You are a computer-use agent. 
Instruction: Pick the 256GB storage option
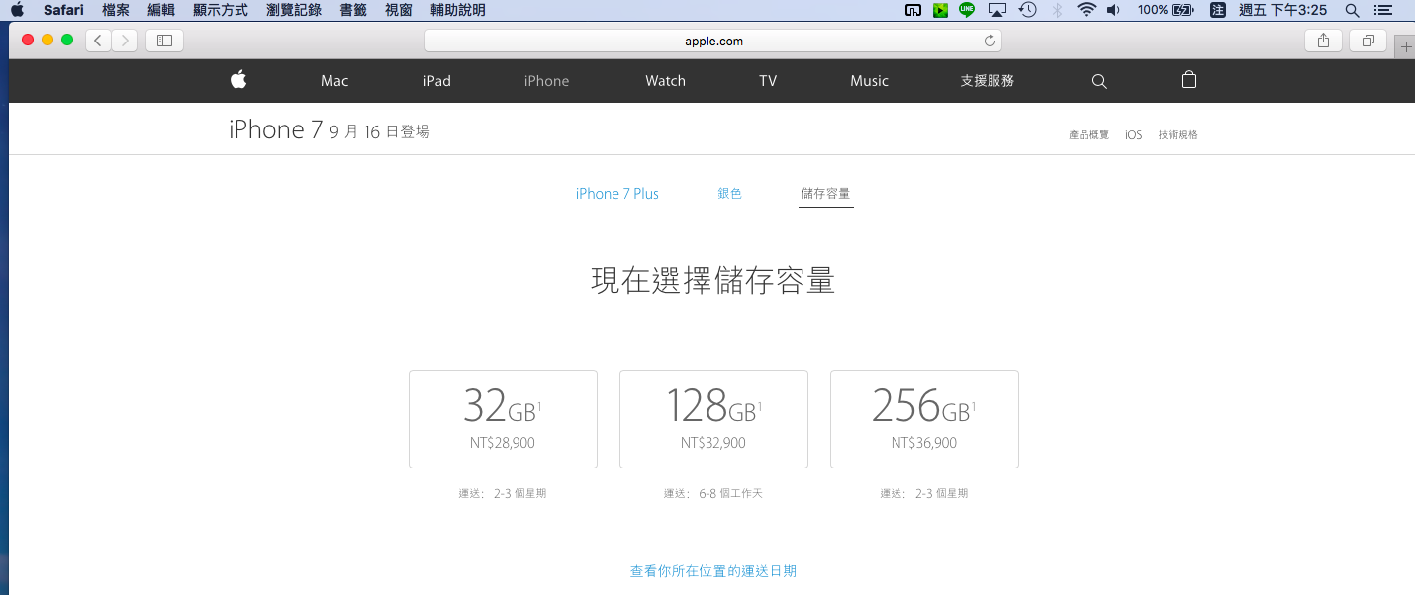tap(924, 418)
